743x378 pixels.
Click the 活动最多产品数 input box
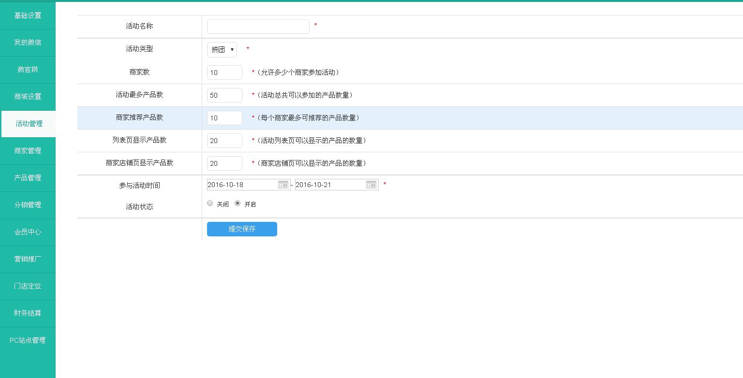click(224, 95)
